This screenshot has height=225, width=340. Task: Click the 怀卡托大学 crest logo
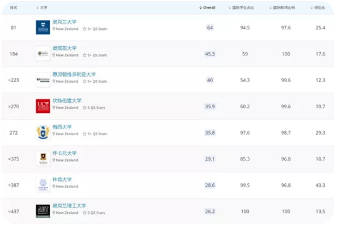(43, 159)
